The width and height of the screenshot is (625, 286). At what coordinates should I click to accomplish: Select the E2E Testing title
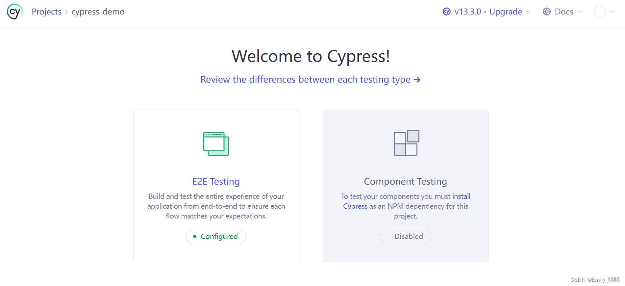(216, 182)
